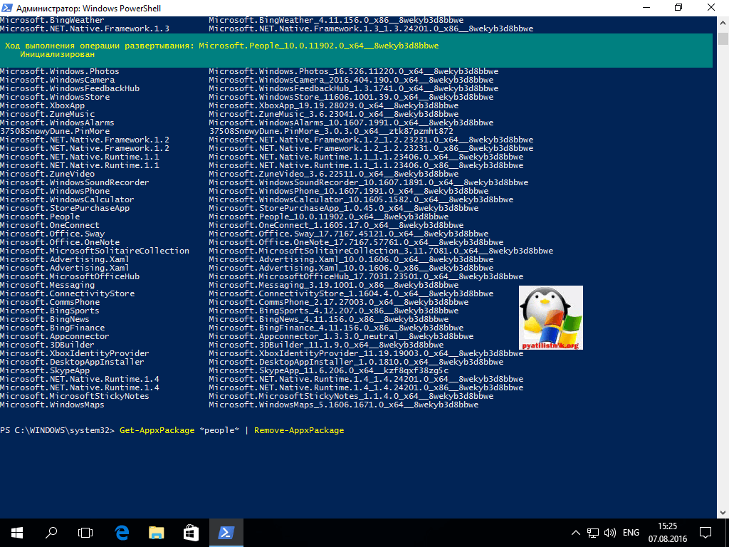The width and height of the screenshot is (729, 547).
Task: Open network status tray icon
Action: pos(593,532)
